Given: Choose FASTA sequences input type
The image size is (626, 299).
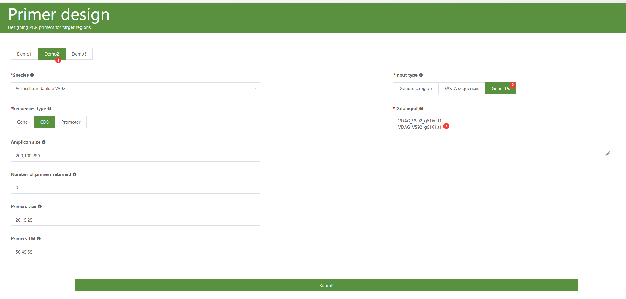Looking at the screenshot, I should coord(462,88).
